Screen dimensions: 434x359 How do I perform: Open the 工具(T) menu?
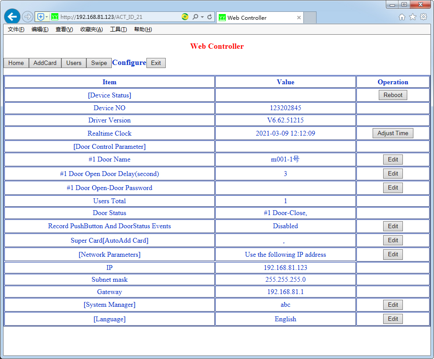click(x=118, y=29)
